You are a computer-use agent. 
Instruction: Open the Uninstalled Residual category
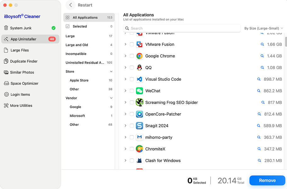click(x=89, y=63)
